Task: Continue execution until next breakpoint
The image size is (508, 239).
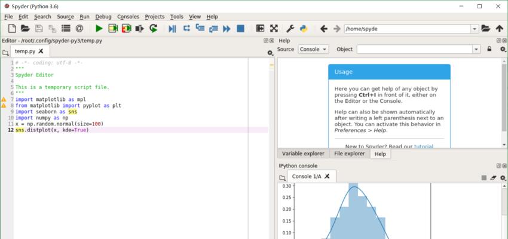Action: coord(227,29)
